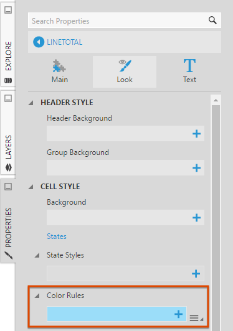The height and width of the screenshot is (331, 233).
Task: Collapse the Color Rules group
Action: (37, 296)
